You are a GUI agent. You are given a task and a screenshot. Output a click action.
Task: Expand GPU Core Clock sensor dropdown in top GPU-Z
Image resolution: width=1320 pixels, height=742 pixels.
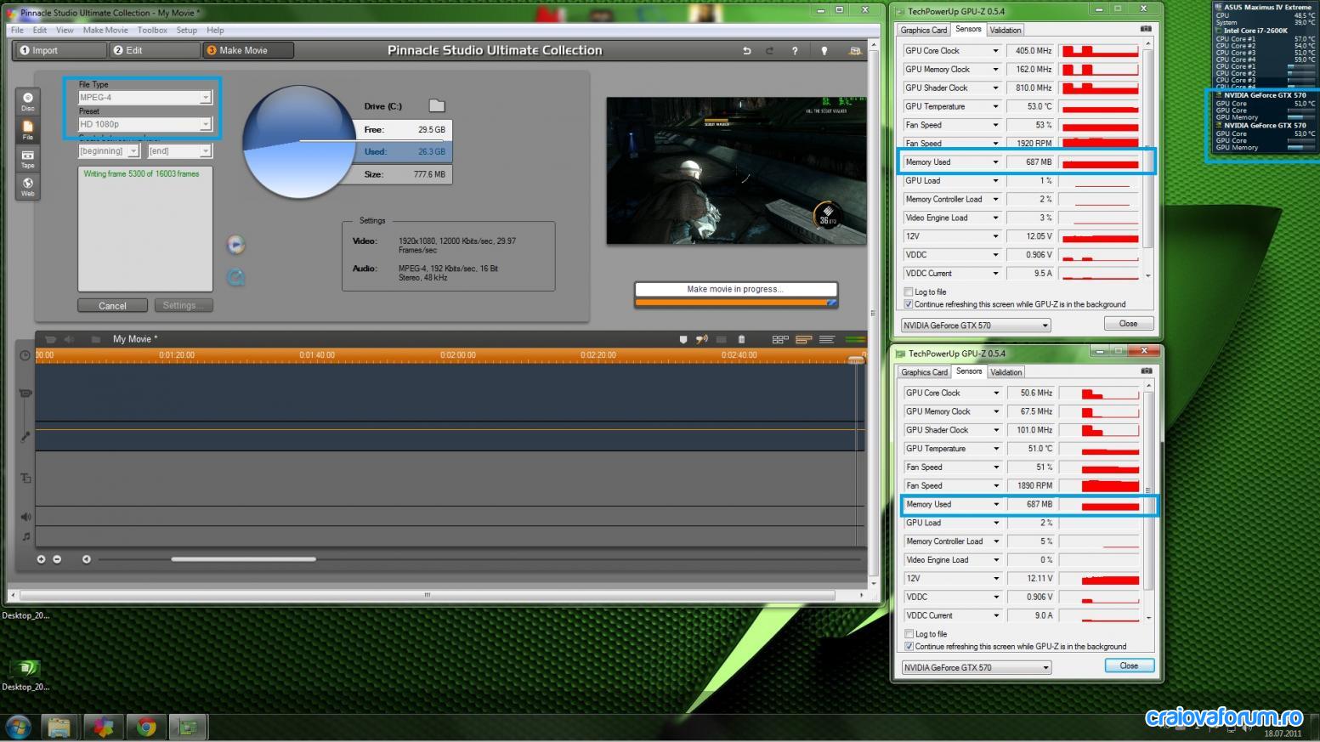pos(995,51)
